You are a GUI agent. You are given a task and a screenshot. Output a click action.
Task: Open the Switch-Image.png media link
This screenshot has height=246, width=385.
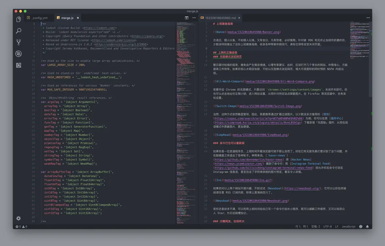pos(270,106)
